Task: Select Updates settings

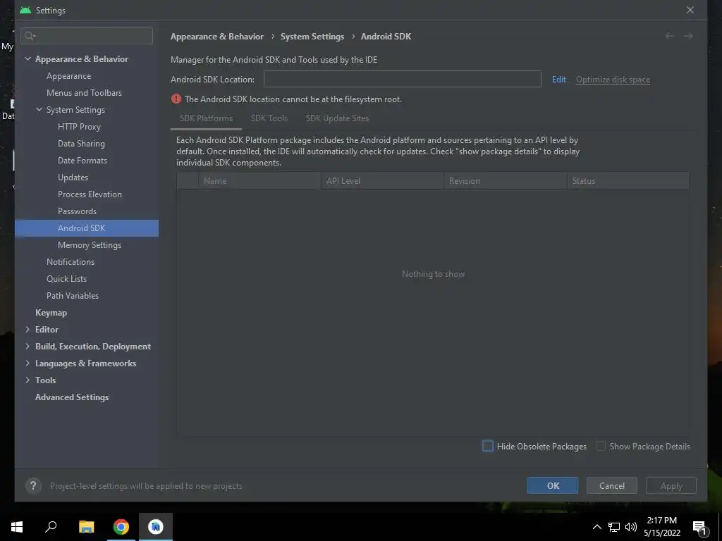Action: click(73, 177)
